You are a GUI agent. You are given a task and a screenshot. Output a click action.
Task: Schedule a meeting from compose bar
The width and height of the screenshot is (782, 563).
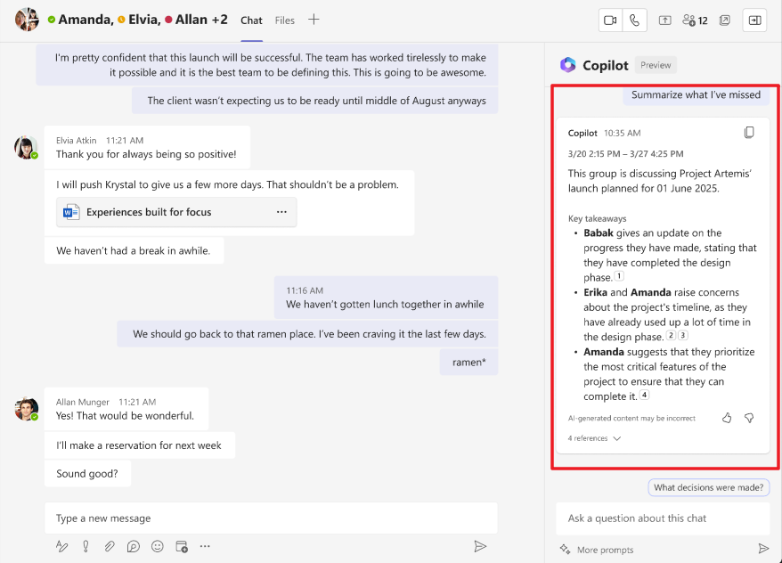(x=182, y=547)
